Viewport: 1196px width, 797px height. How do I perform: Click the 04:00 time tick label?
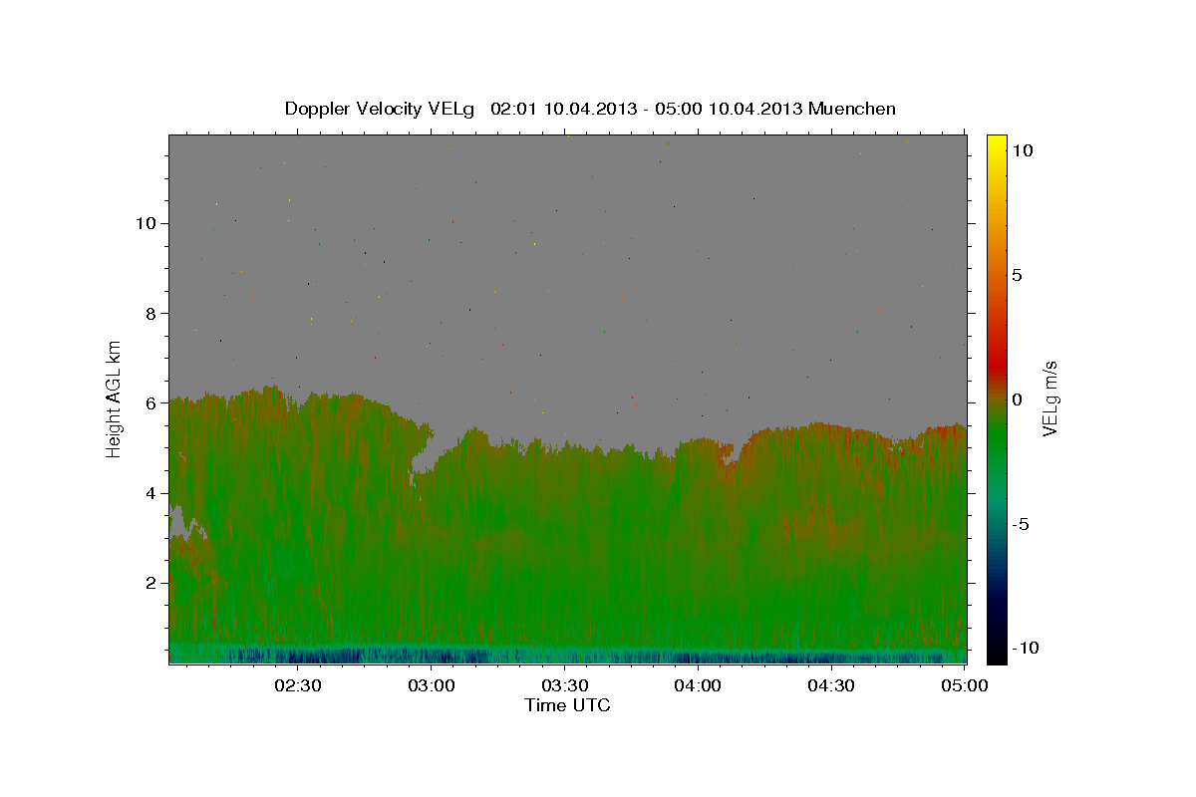[698, 685]
